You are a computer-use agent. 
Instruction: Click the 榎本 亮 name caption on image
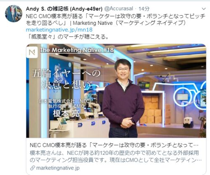click(66, 113)
